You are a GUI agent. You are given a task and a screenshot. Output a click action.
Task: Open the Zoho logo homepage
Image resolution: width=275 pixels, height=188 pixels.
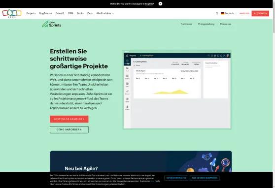tap(12, 13)
